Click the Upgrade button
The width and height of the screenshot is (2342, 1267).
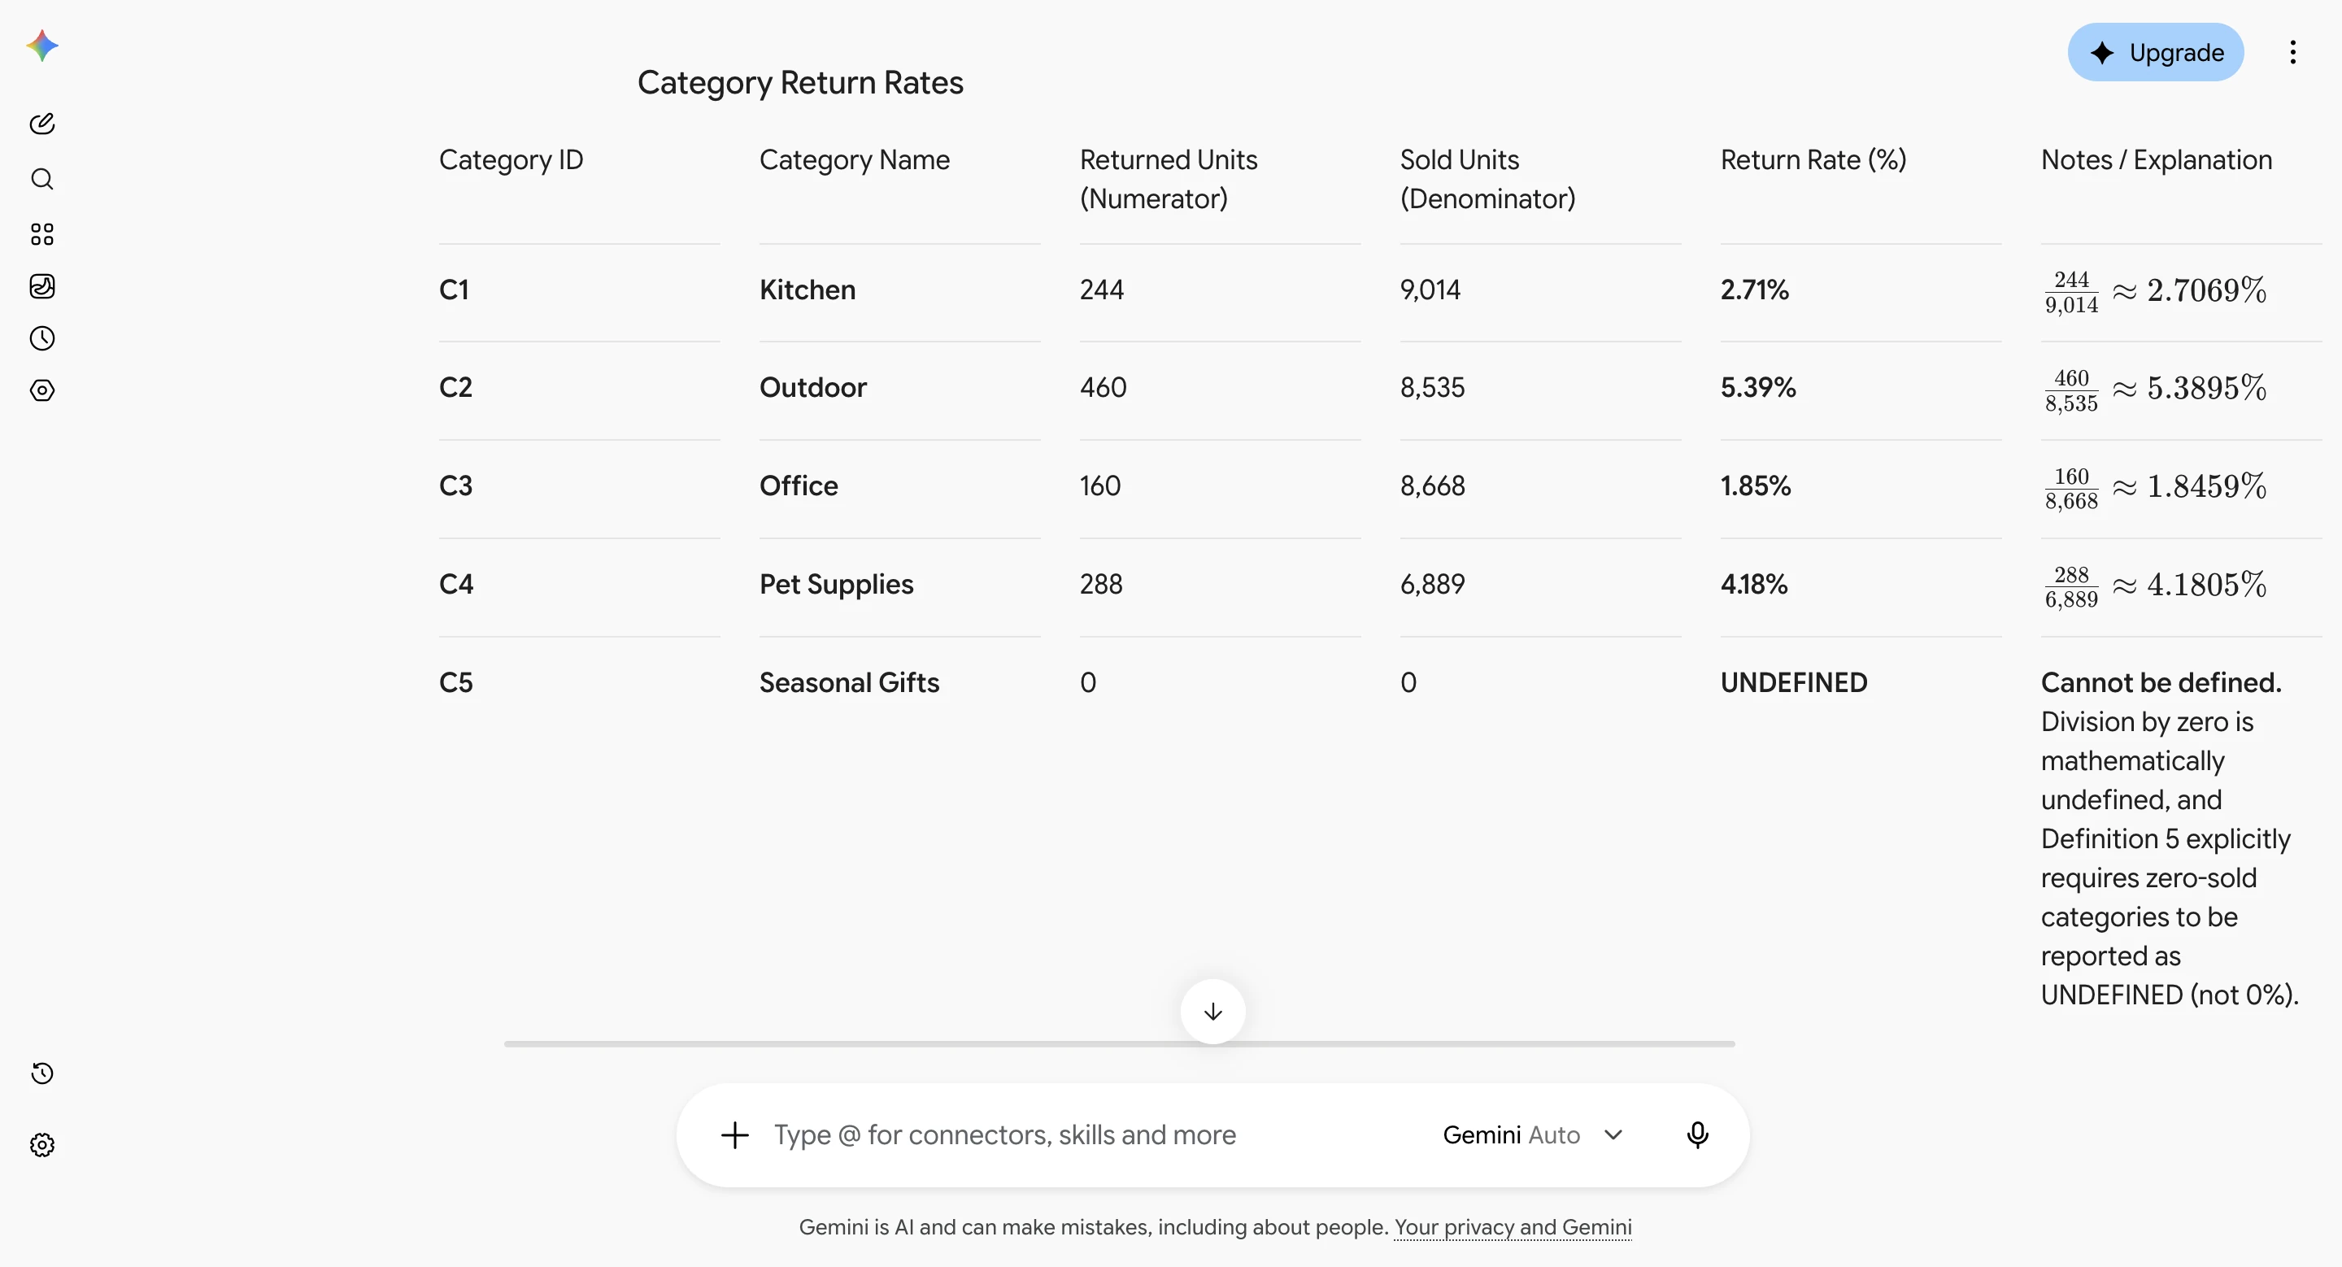pyautogui.click(x=2156, y=52)
